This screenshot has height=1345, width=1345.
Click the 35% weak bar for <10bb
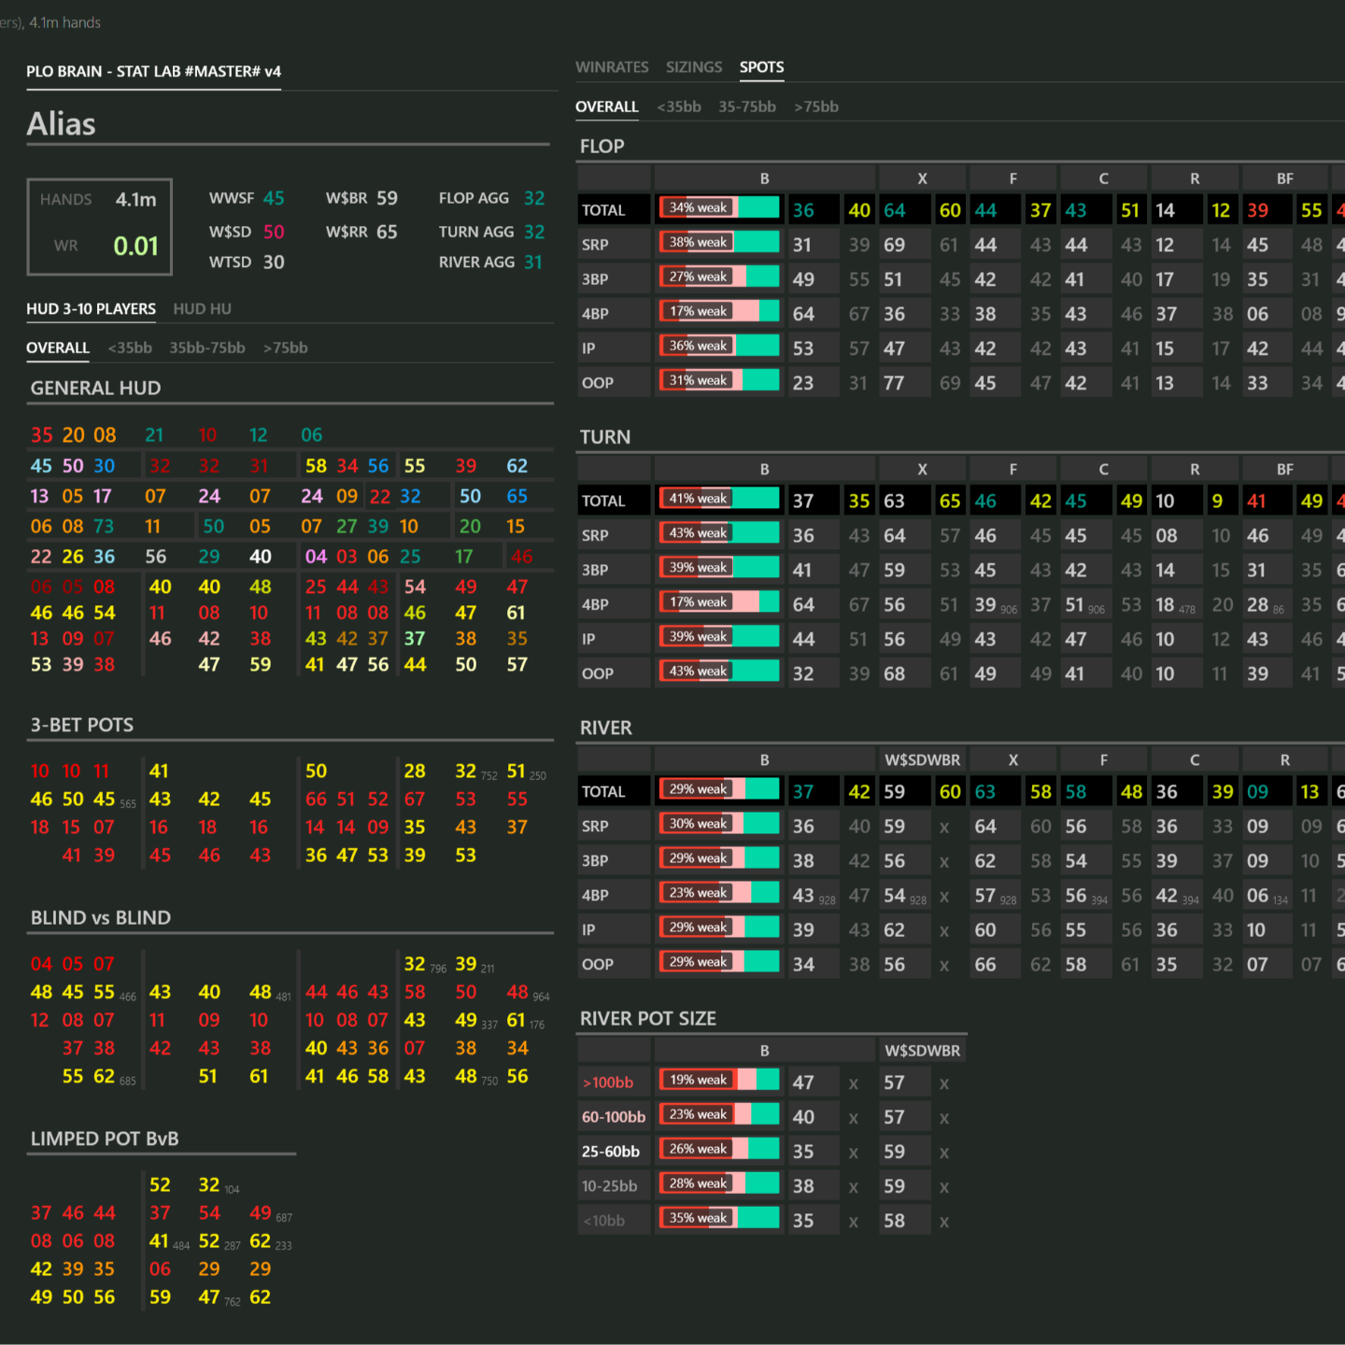coord(718,1218)
